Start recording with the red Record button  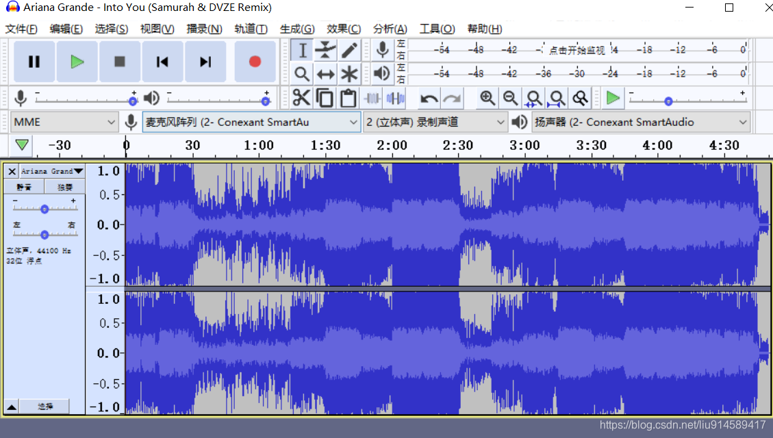(x=255, y=62)
